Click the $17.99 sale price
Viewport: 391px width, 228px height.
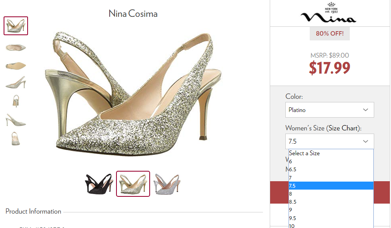click(x=330, y=68)
